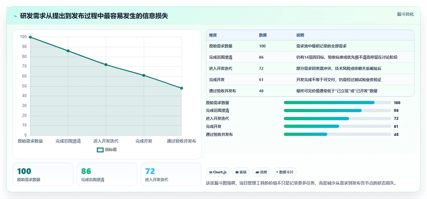Click the 完成范围澄清 progress bar
This screenshot has width=427, height=199.
coord(338,111)
